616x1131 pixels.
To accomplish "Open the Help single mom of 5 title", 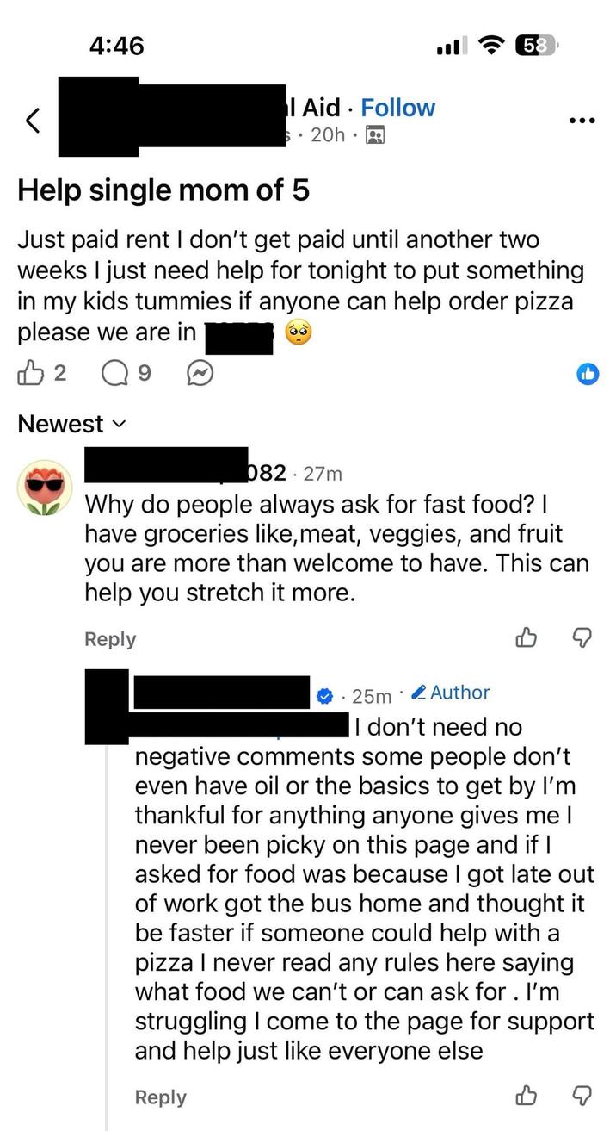I will (163, 190).
